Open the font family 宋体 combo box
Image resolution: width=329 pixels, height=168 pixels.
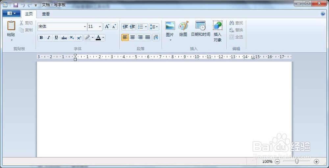pyautogui.click(x=62, y=27)
